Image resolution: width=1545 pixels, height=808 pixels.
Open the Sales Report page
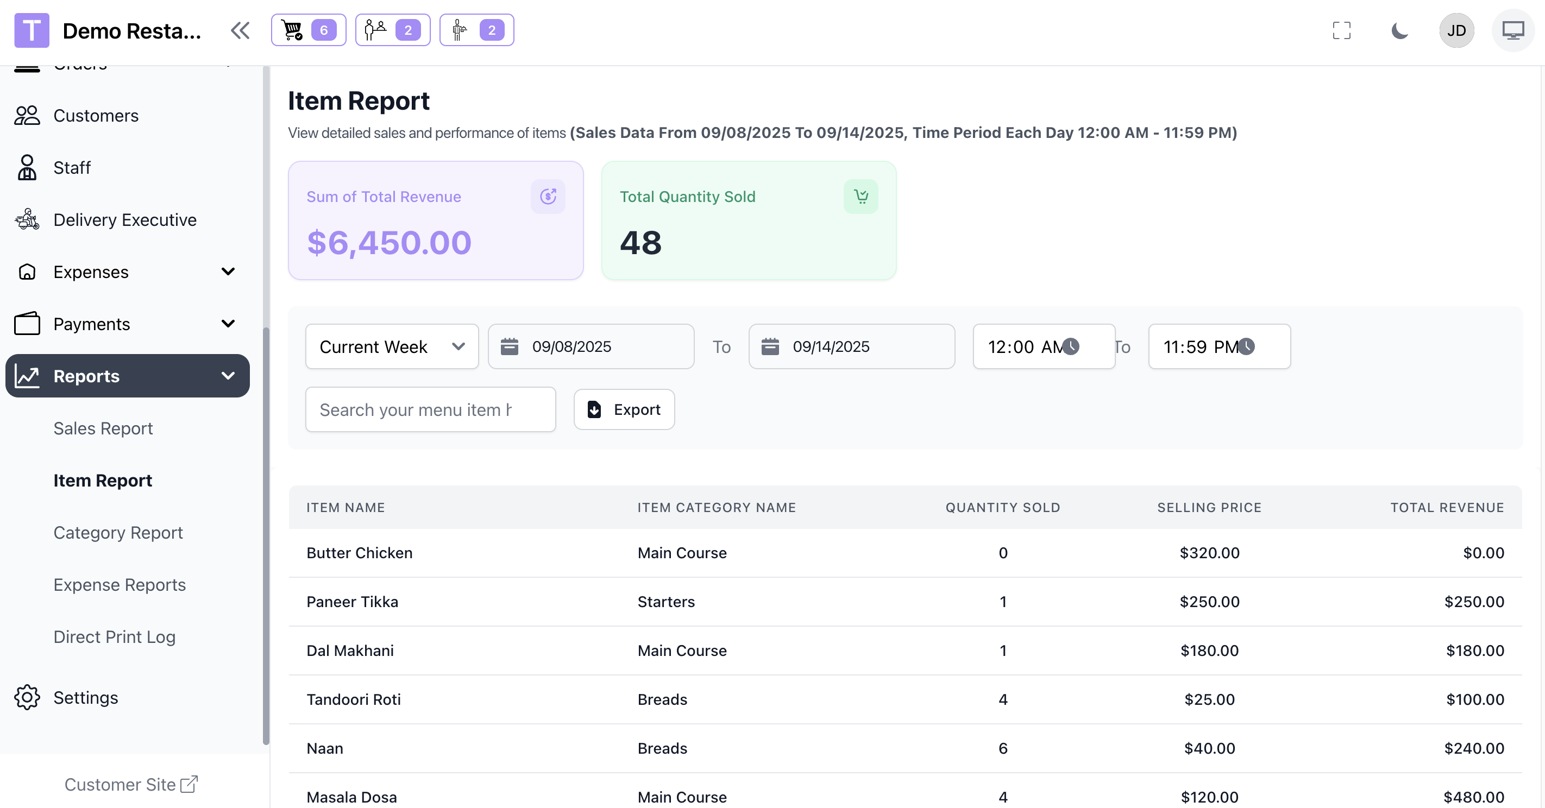pos(103,428)
